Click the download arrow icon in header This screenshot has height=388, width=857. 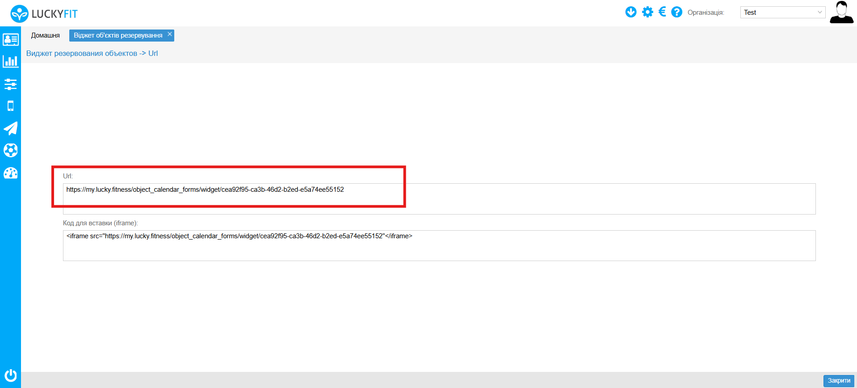tap(630, 12)
